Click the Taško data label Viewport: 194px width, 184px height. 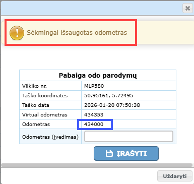36,105
